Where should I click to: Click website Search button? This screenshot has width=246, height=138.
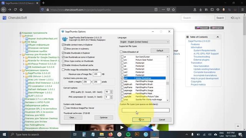pyautogui.click(x=220, y=18)
